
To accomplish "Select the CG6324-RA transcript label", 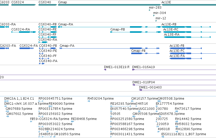I will [21, 29].
